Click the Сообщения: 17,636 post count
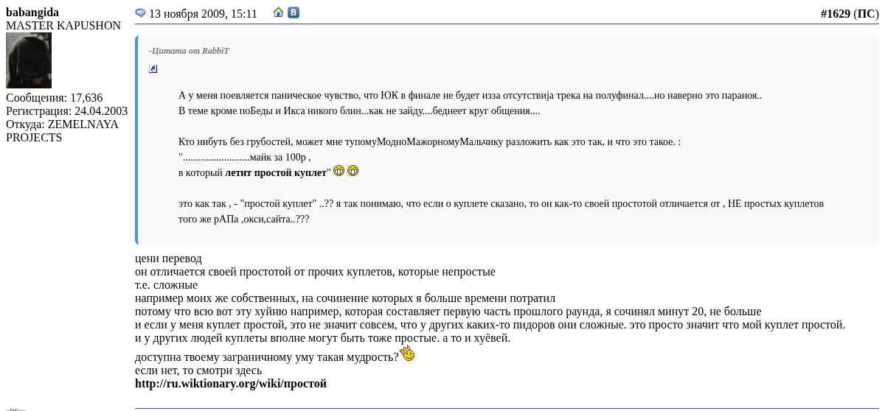This screenshot has height=411, width=885. (x=54, y=98)
